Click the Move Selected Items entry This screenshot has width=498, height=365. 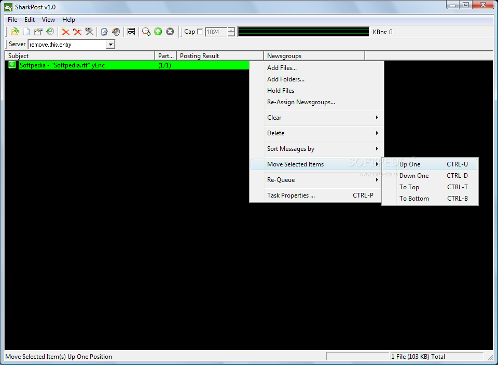click(x=316, y=164)
